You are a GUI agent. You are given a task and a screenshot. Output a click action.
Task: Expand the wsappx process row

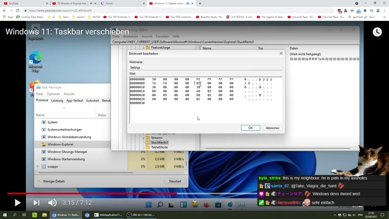click(x=37, y=166)
